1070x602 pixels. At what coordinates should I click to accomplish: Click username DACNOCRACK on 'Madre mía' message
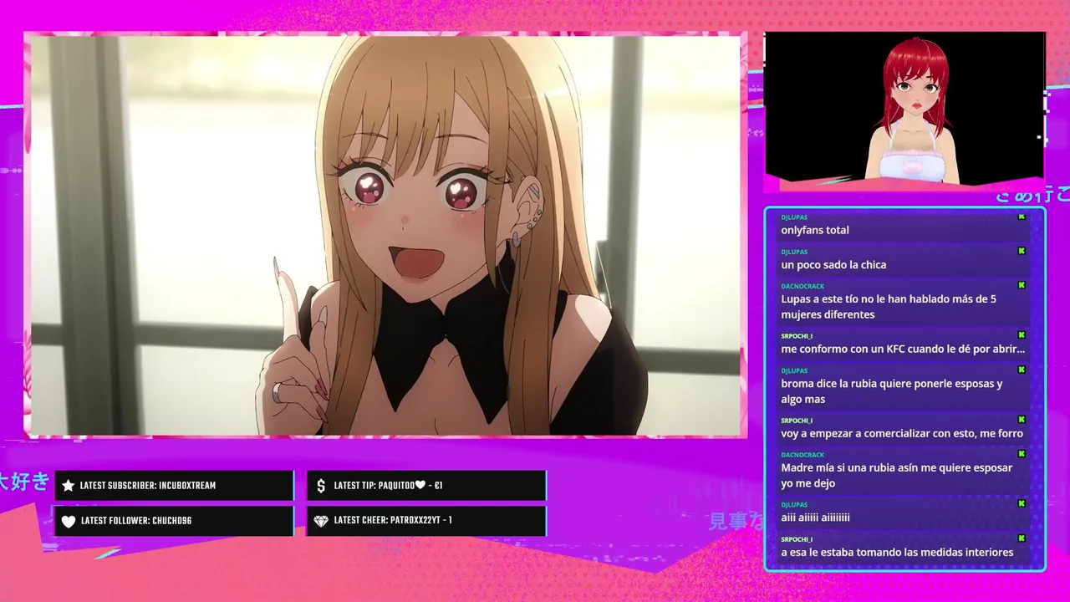pos(802,455)
